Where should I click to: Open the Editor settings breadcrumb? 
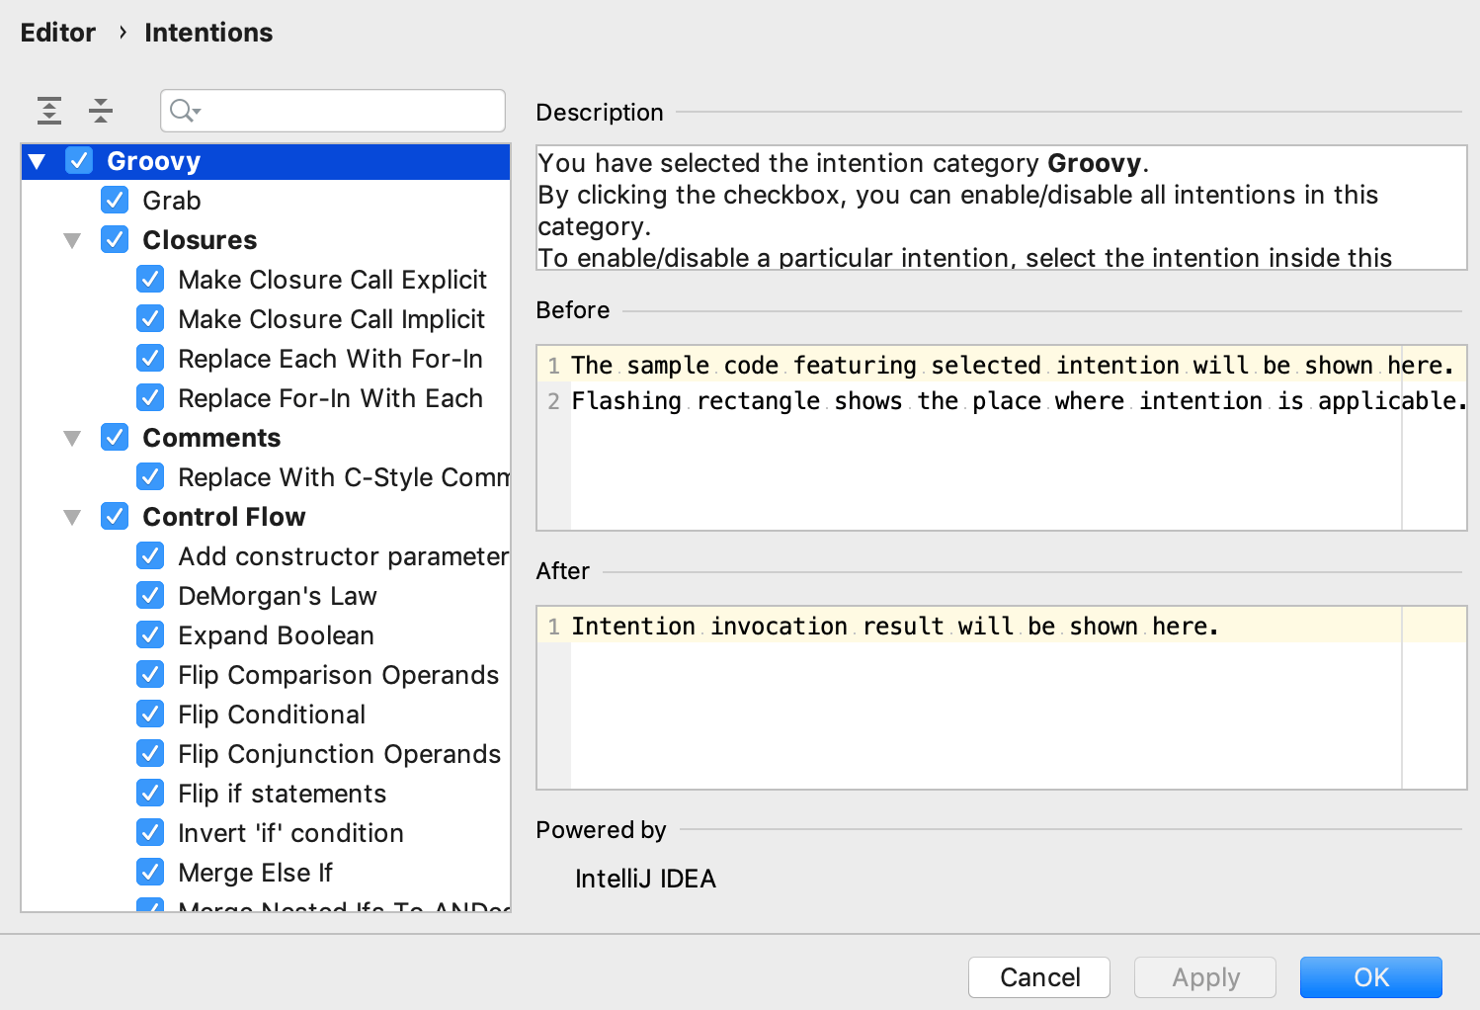[x=57, y=32]
